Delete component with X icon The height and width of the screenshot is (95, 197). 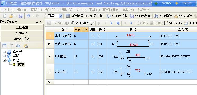[12, 46]
